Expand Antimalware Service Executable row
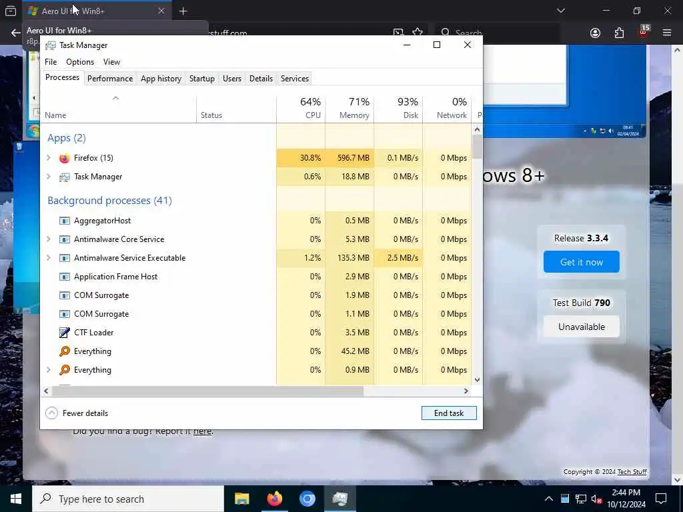Image resolution: width=683 pixels, height=512 pixels. pos(49,258)
